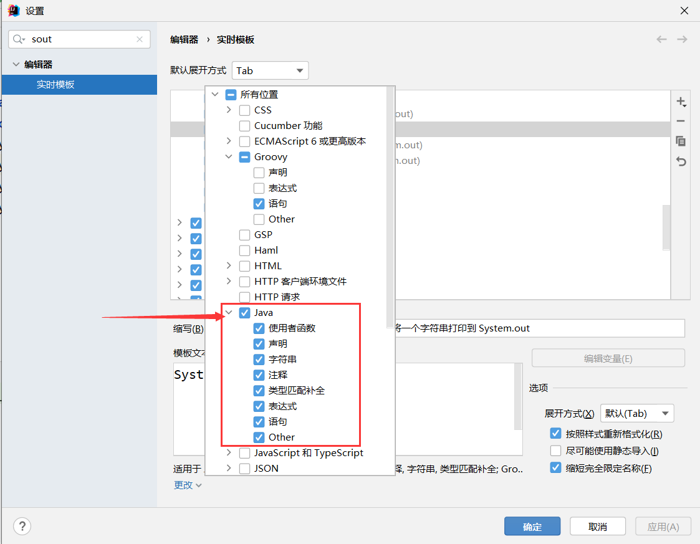Open help via the question mark icon
Image resolution: width=700 pixels, height=544 pixels.
click(22, 526)
